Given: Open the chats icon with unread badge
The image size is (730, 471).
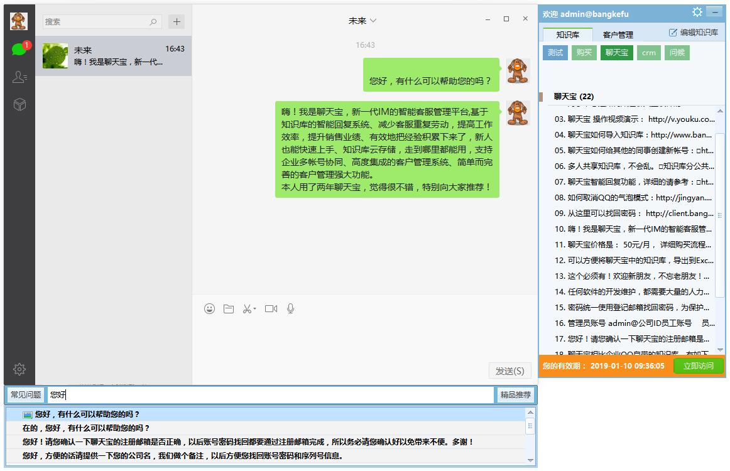Looking at the screenshot, I should pos(19,48).
